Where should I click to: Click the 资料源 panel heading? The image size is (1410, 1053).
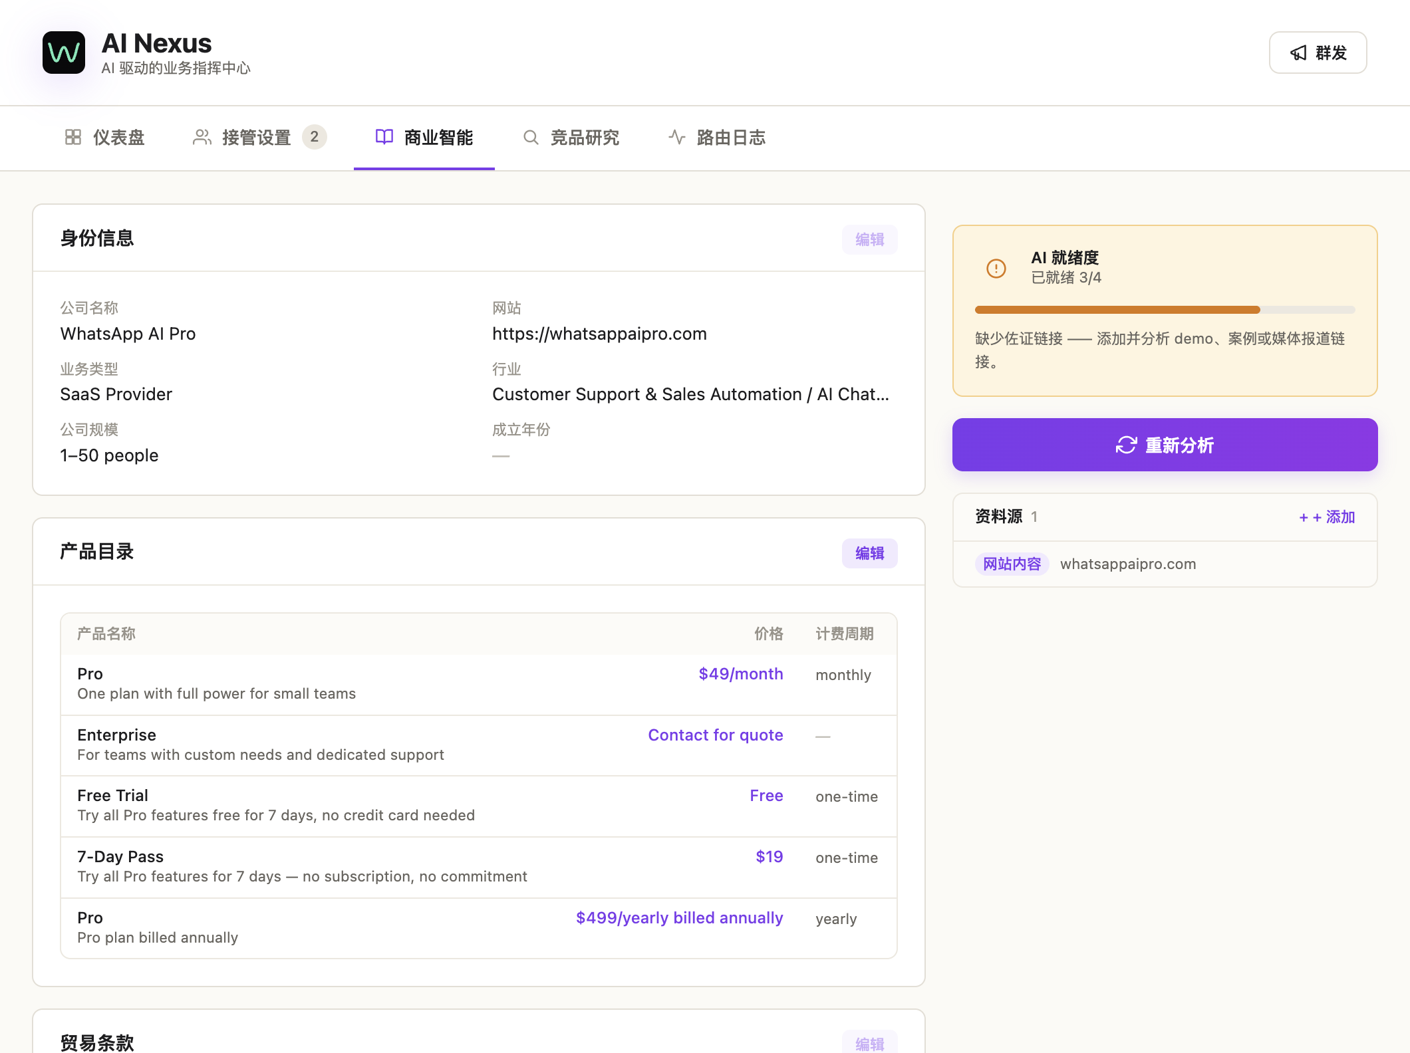tap(998, 517)
